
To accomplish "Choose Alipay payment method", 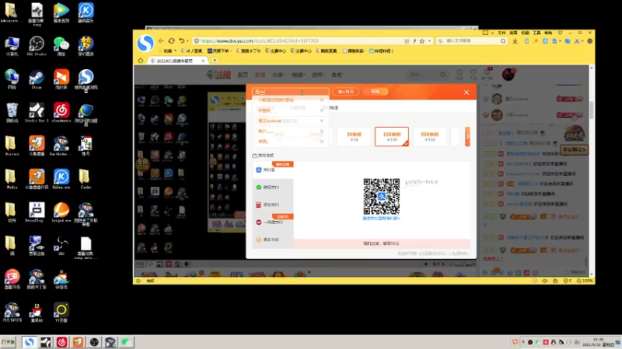I will pyautogui.click(x=273, y=170).
